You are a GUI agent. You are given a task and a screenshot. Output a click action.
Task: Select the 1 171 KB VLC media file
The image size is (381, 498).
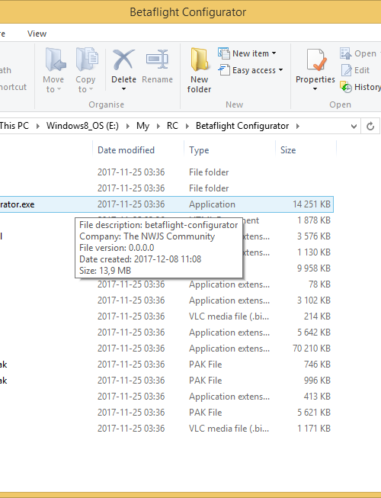click(167, 429)
